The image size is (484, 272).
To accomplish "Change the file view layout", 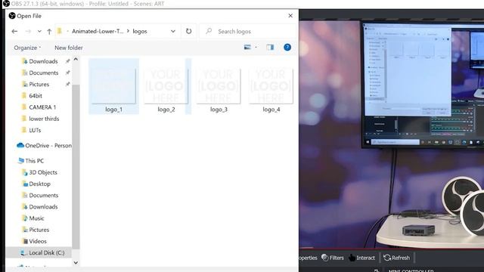I will pyautogui.click(x=247, y=47).
